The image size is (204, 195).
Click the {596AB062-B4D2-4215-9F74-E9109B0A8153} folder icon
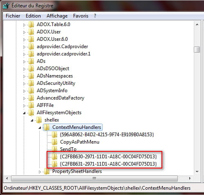tap(55, 135)
